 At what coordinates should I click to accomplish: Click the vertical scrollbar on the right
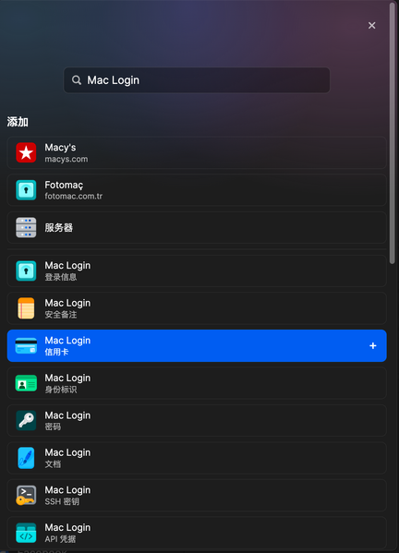392,133
